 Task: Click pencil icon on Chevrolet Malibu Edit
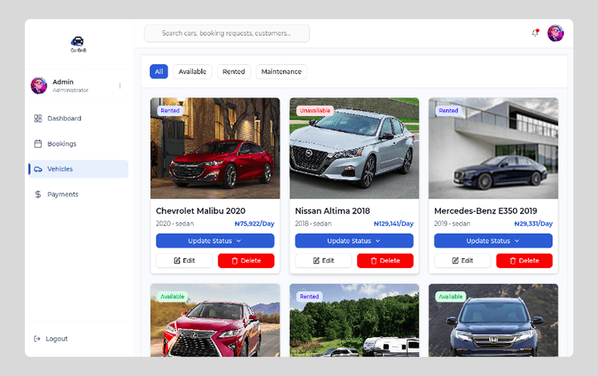coord(177,260)
